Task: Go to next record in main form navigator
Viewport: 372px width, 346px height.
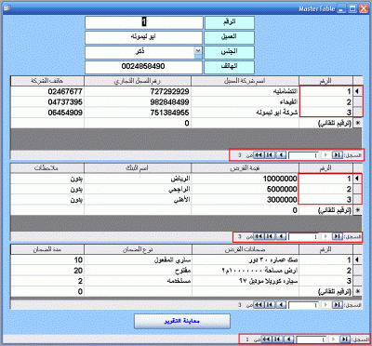Action: click(289, 339)
